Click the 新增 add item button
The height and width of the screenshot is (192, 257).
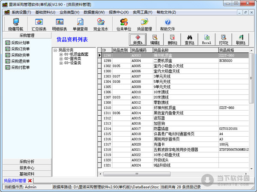(x=138, y=40)
